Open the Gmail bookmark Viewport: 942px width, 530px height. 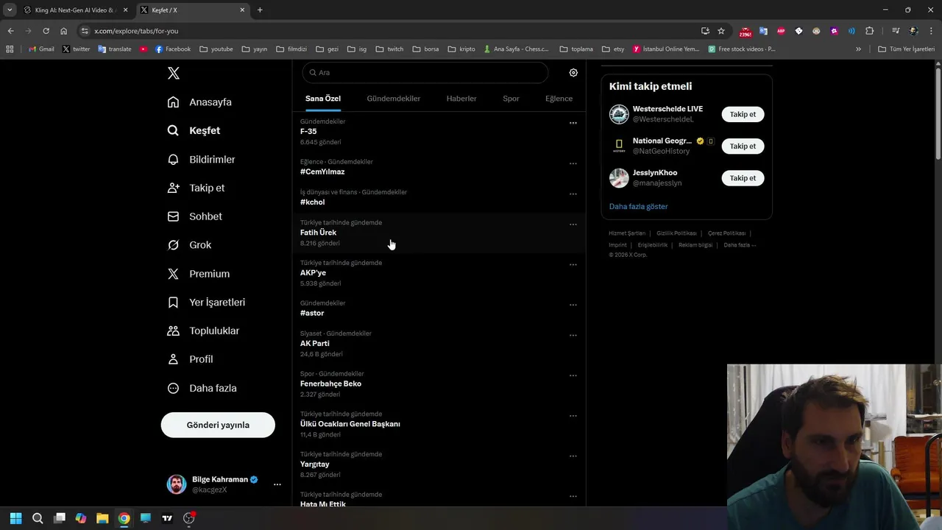[41, 49]
